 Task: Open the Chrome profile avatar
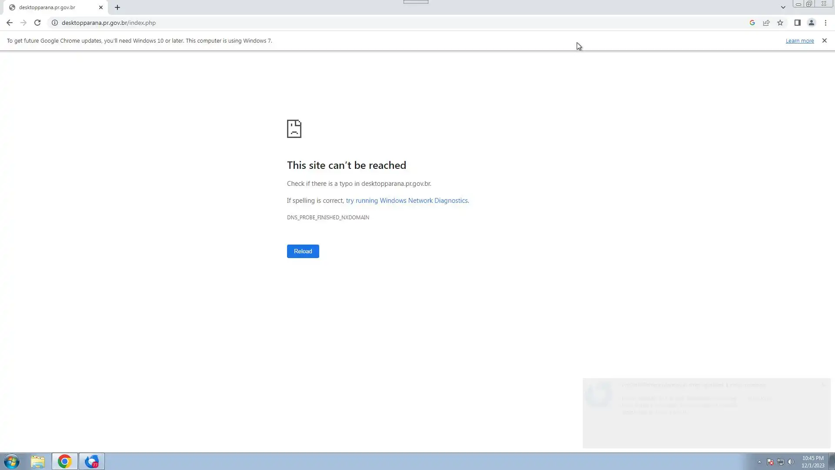coord(811,23)
